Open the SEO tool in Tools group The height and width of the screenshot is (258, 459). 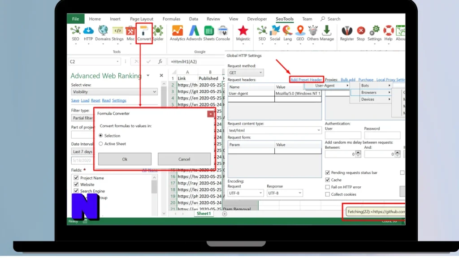(75, 33)
